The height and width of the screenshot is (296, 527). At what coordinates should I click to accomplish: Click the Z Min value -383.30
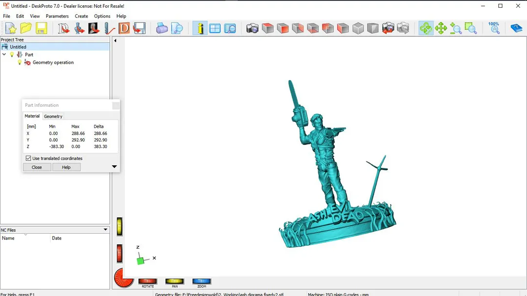[57, 146]
